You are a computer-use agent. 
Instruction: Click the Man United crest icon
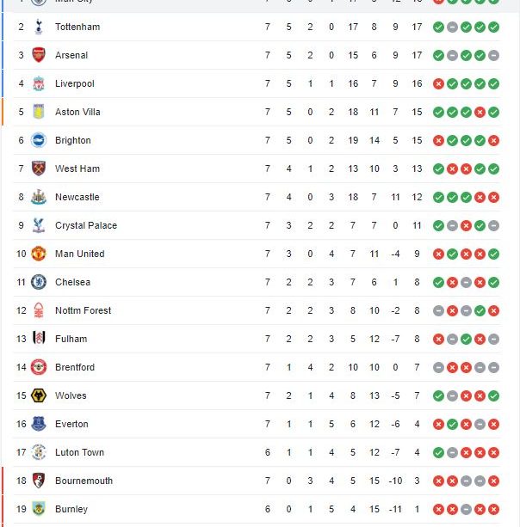tap(39, 254)
